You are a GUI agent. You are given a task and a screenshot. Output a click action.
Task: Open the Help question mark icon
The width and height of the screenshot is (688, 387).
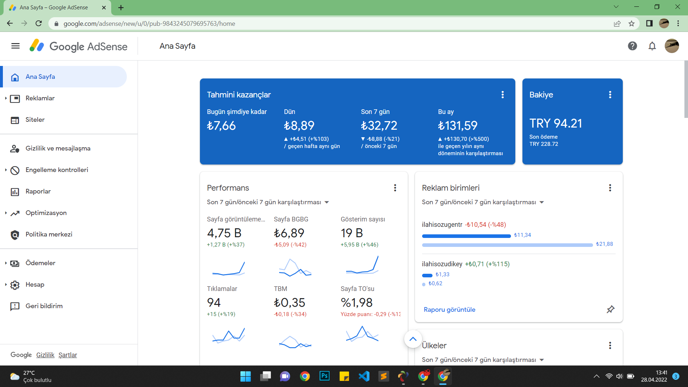click(x=632, y=46)
